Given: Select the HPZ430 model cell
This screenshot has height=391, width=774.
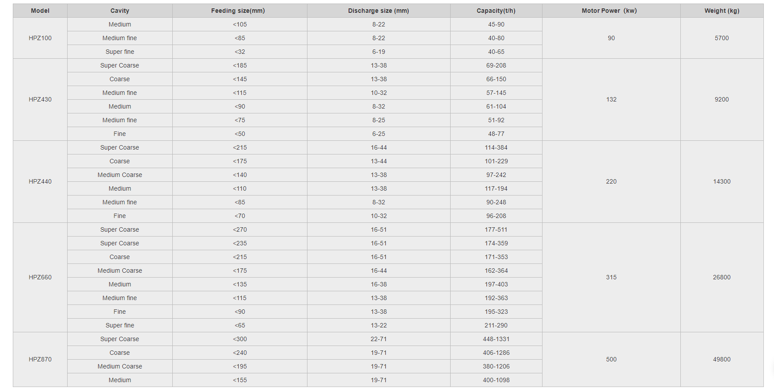Looking at the screenshot, I should coord(40,99).
